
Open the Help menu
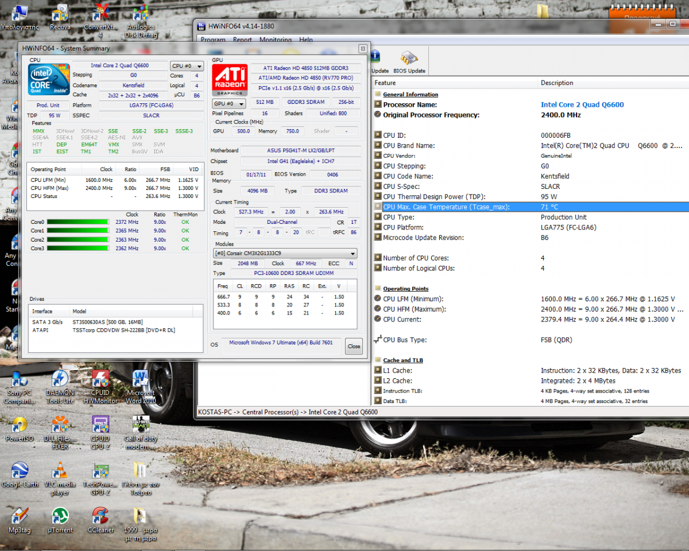point(306,40)
